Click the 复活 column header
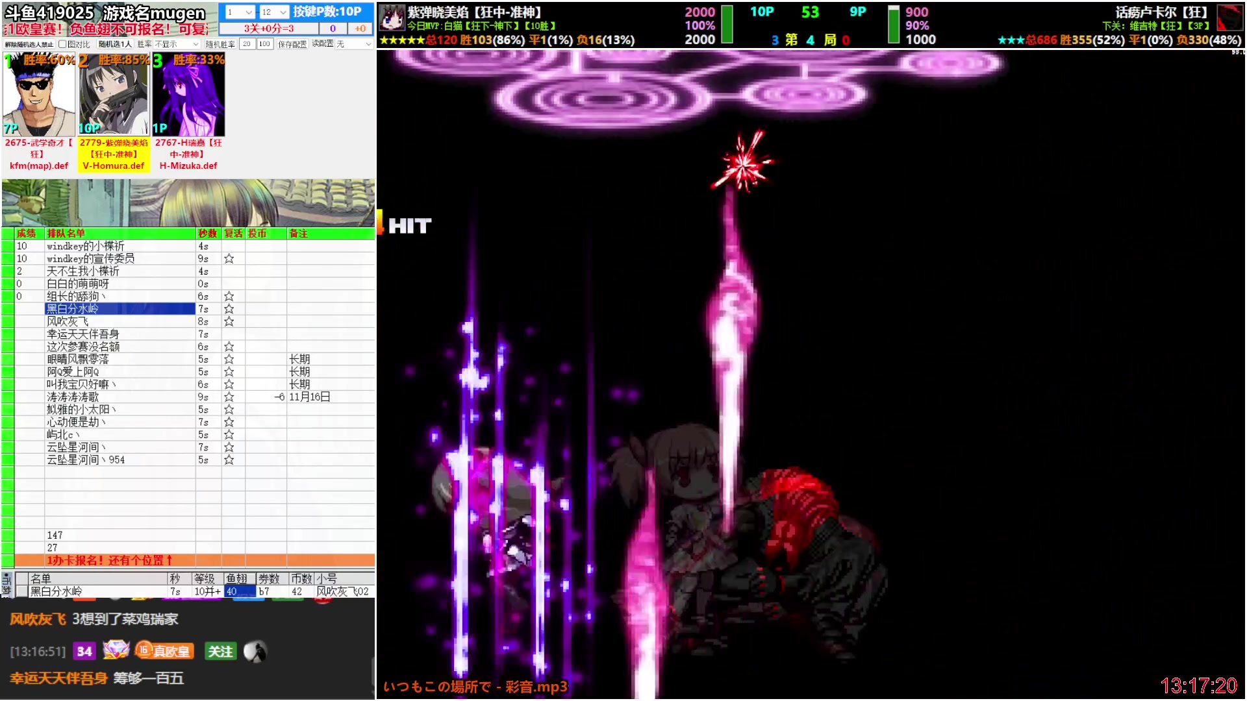The image size is (1247, 701). coord(233,234)
